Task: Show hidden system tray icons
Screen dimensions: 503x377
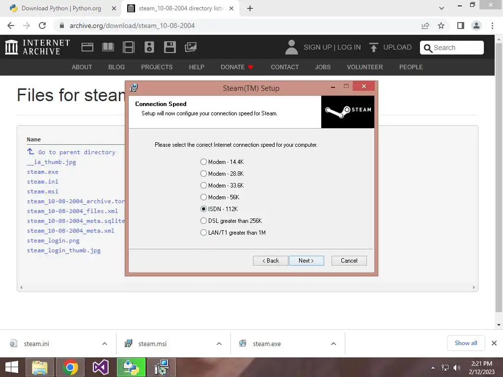Action: pos(433,368)
